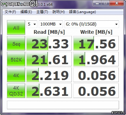Open the 主題(T) menu

42,12
